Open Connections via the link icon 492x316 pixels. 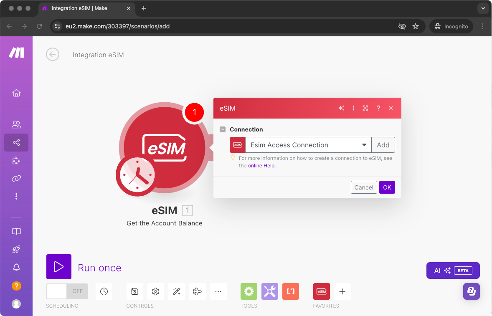click(x=16, y=178)
